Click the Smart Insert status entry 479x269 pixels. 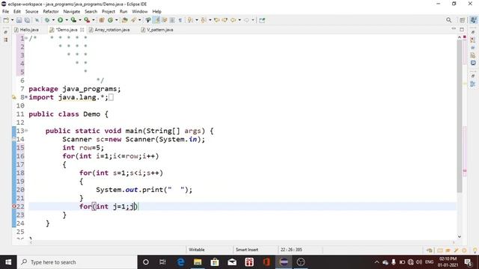247,250
